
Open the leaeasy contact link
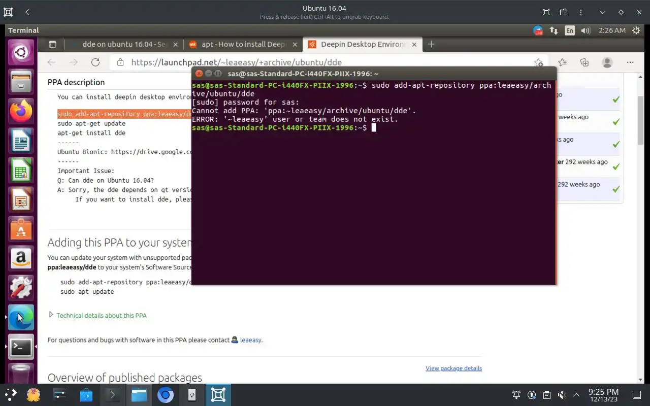point(251,340)
